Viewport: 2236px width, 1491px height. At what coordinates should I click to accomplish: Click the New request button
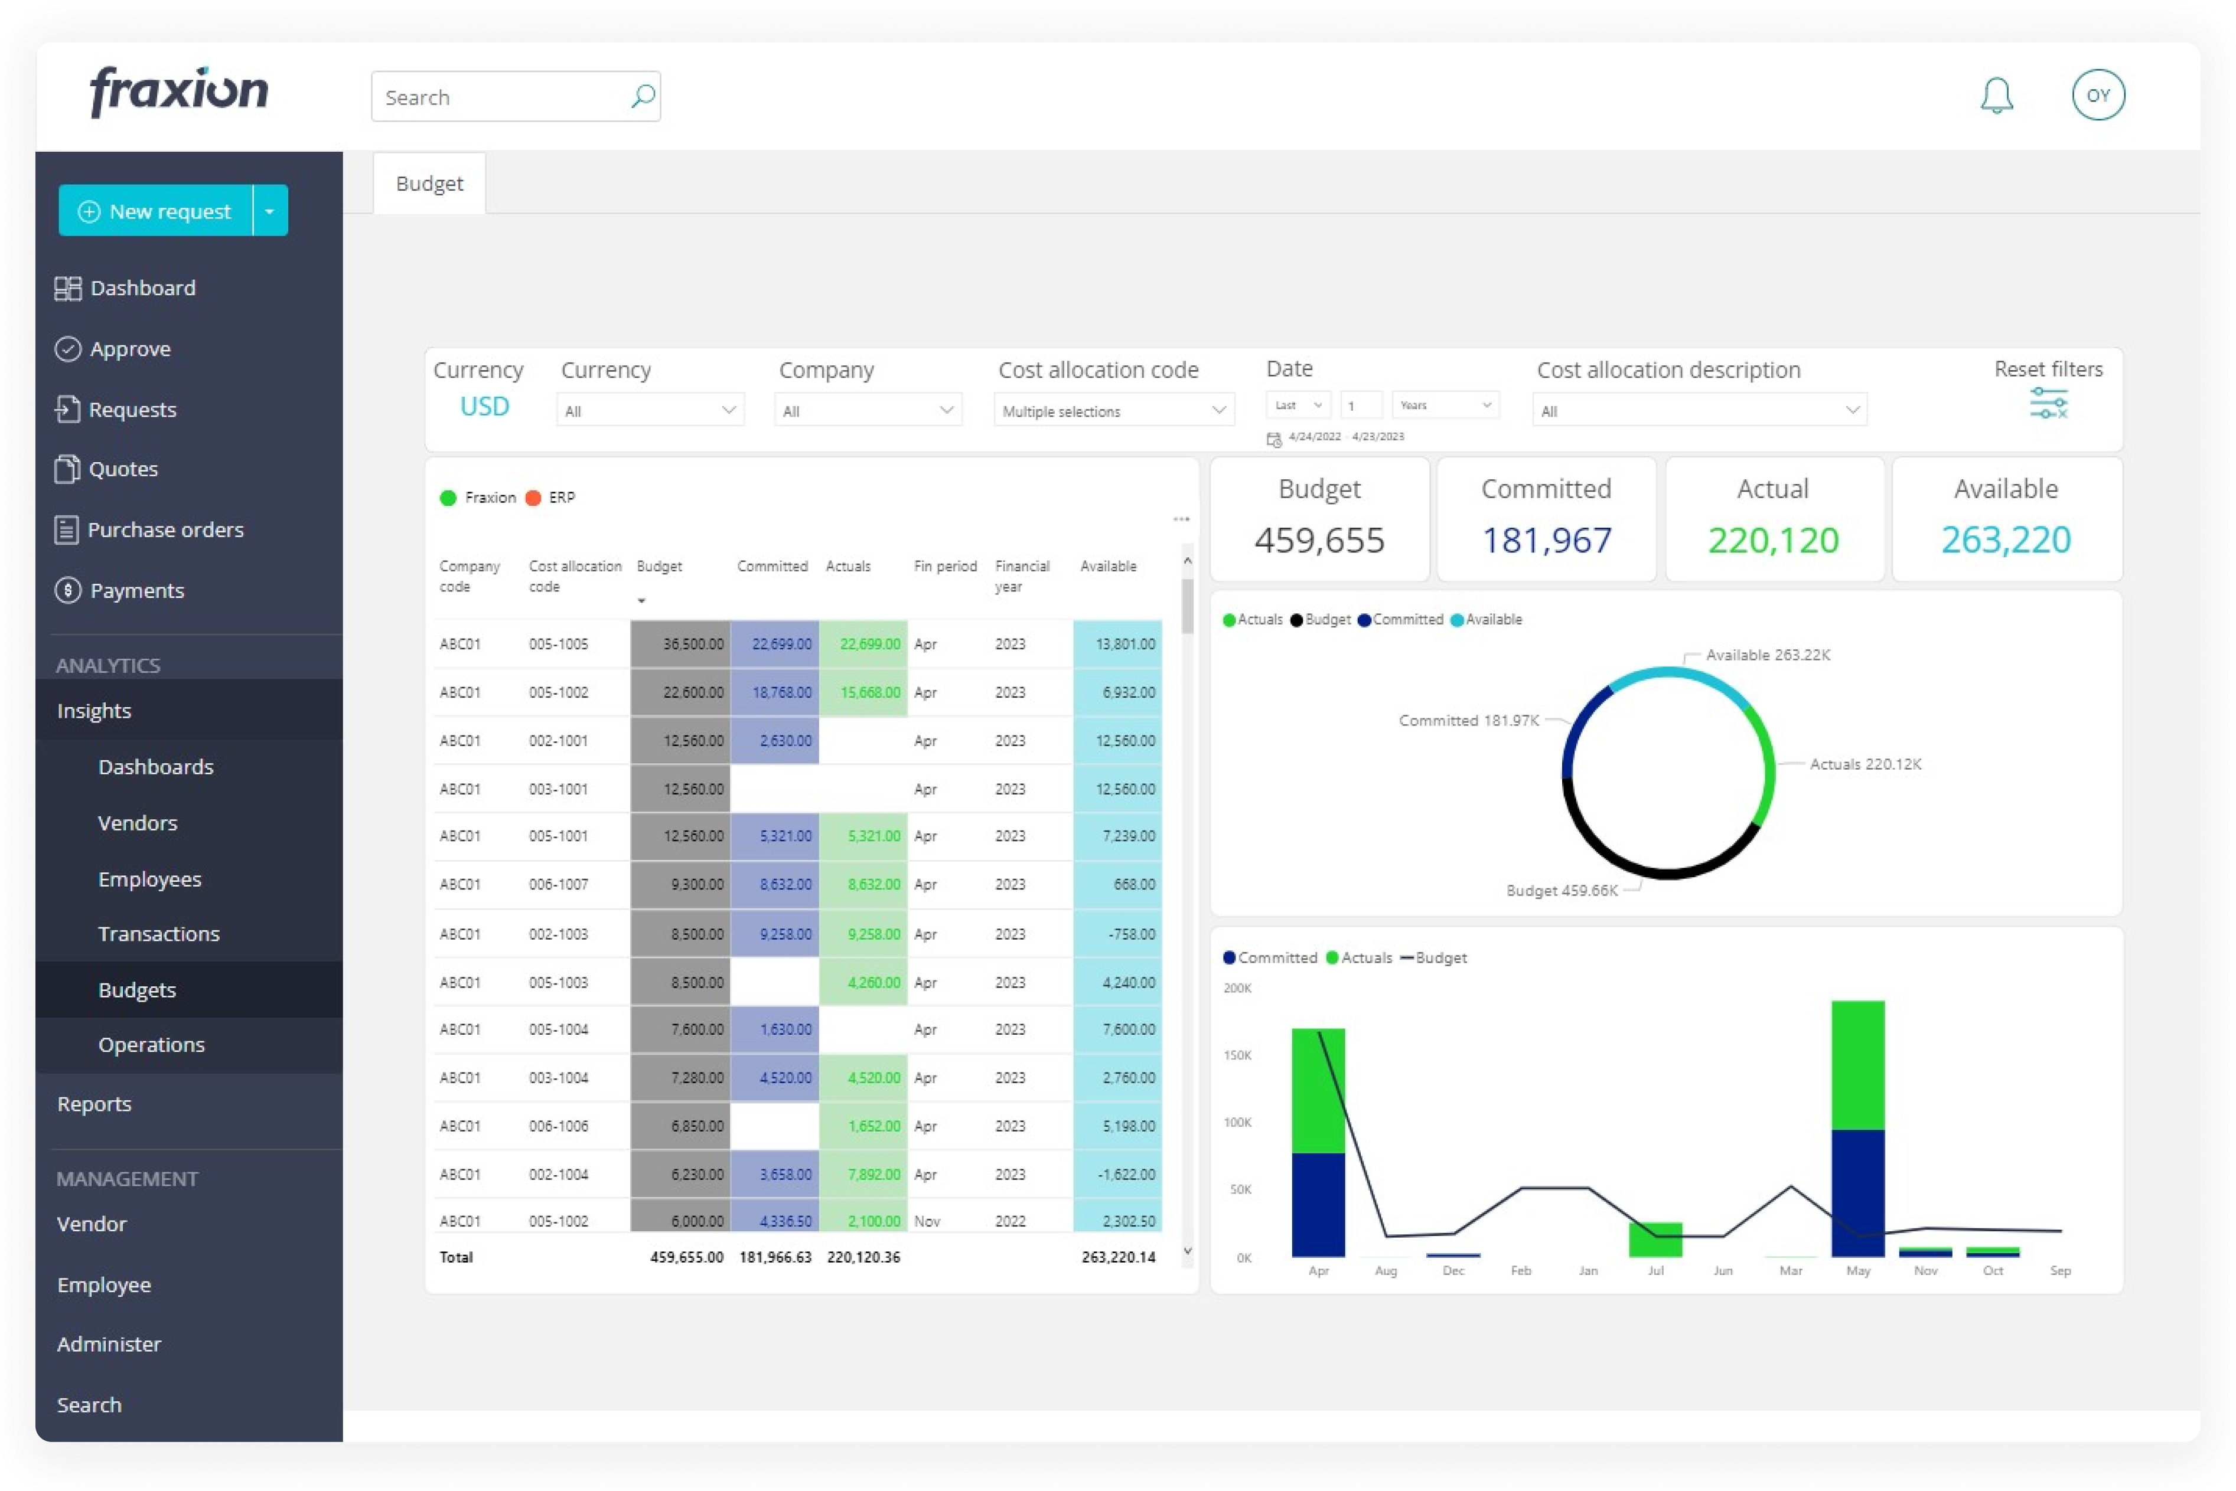point(155,211)
